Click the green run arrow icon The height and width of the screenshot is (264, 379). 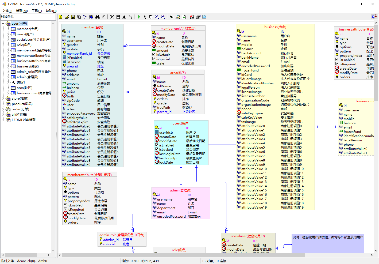tap(138, 17)
